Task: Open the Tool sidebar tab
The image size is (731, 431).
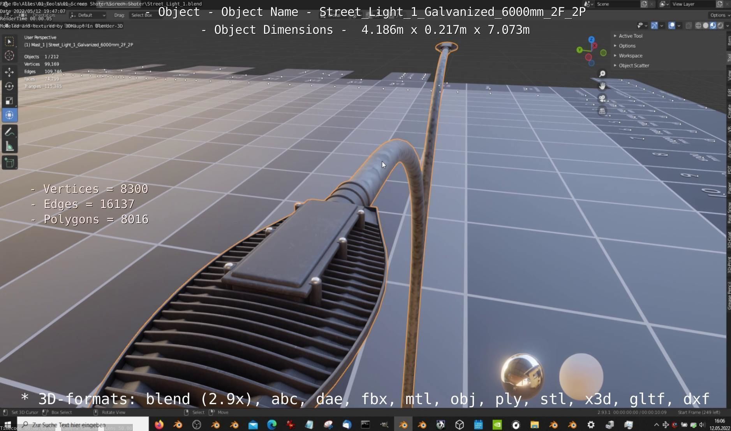Action: click(x=729, y=58)
